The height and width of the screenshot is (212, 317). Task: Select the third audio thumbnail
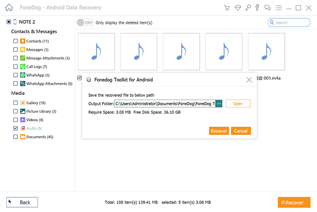coord(181,52)
